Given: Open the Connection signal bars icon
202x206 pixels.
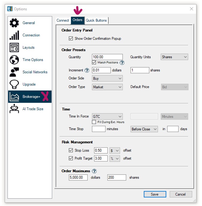Looking at the screenshot, I should point(14,35).
